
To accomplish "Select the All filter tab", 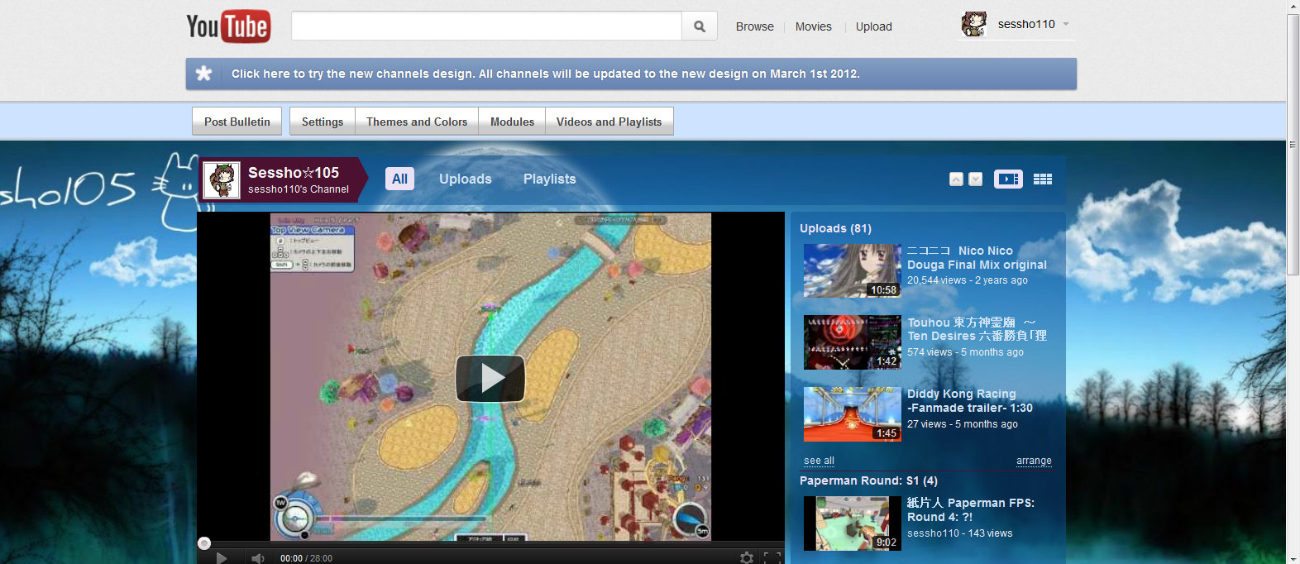I will pos(400,179).
